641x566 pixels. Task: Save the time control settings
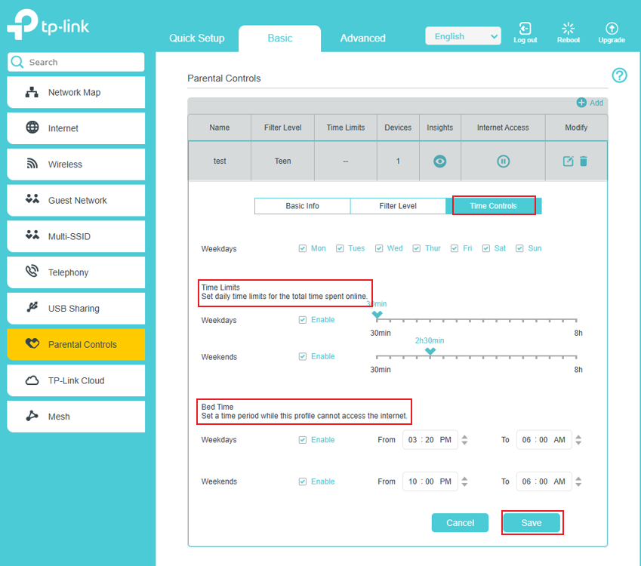pyautogui.click(x=532, y=523)
